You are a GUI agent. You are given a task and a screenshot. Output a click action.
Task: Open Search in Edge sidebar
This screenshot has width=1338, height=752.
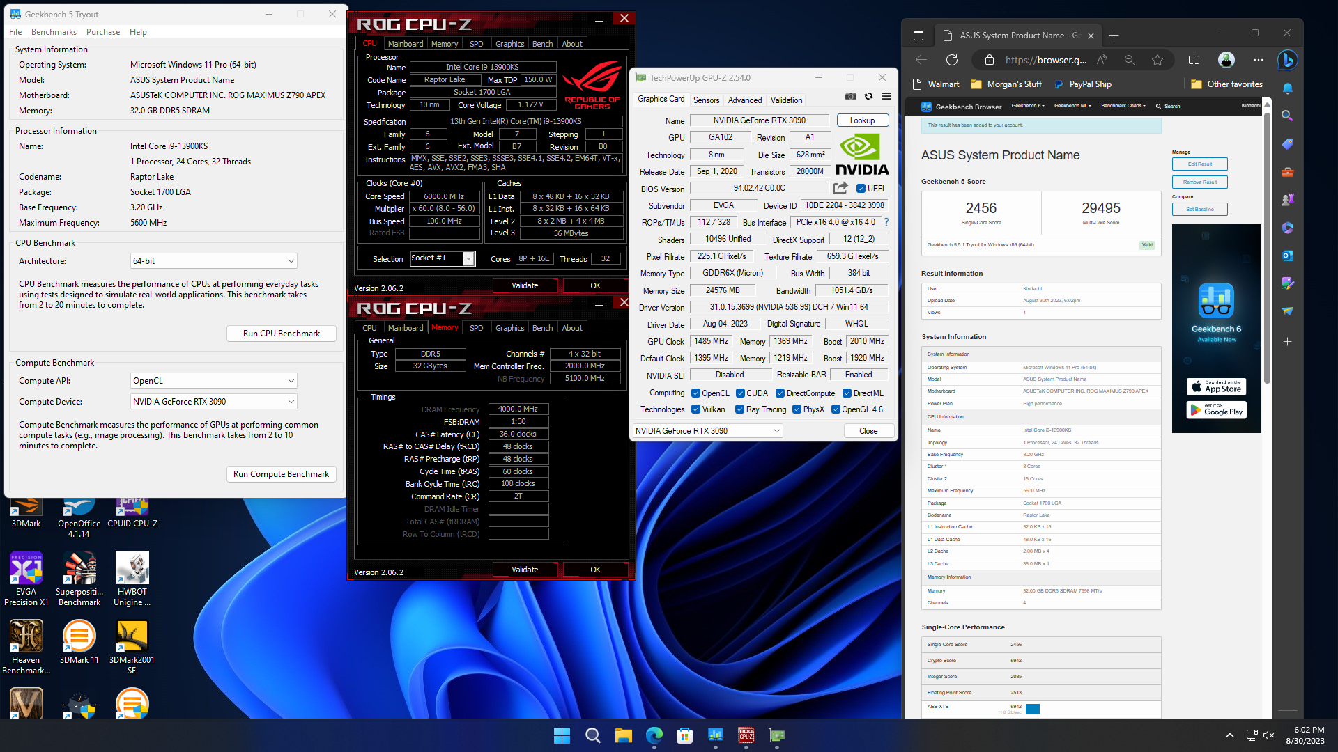click(x=1287, y=116)
